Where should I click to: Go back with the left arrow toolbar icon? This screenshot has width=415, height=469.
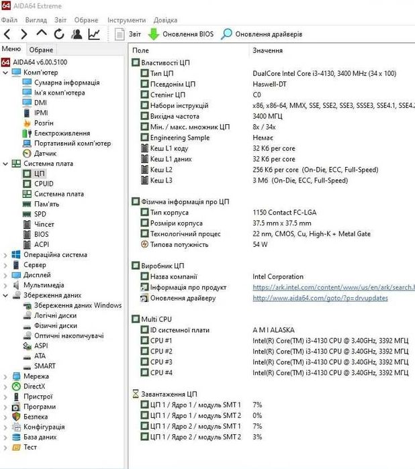pos(7,34)
